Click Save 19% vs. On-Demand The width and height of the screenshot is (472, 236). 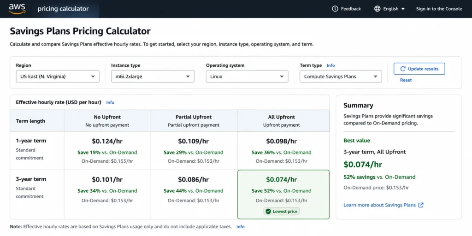coord(107,152)
